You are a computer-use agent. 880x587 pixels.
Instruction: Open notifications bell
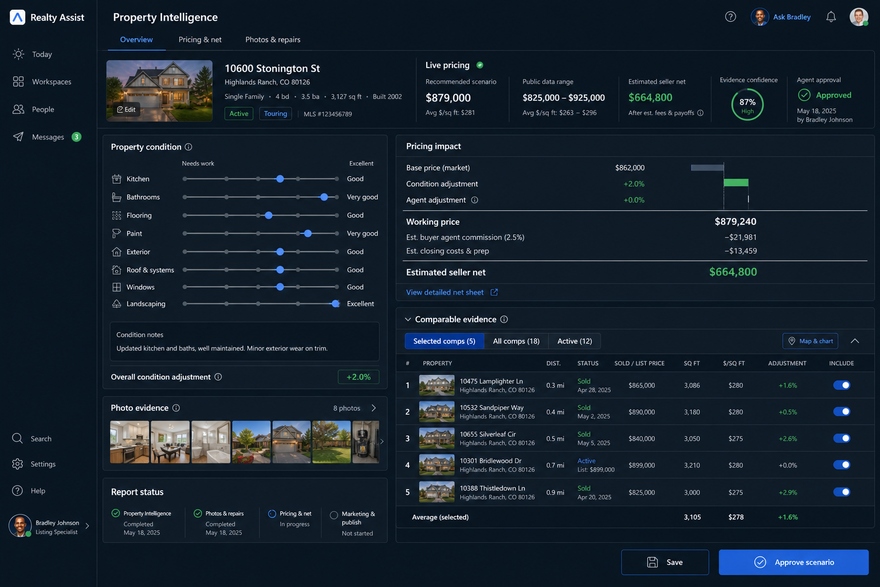point(831,17)
